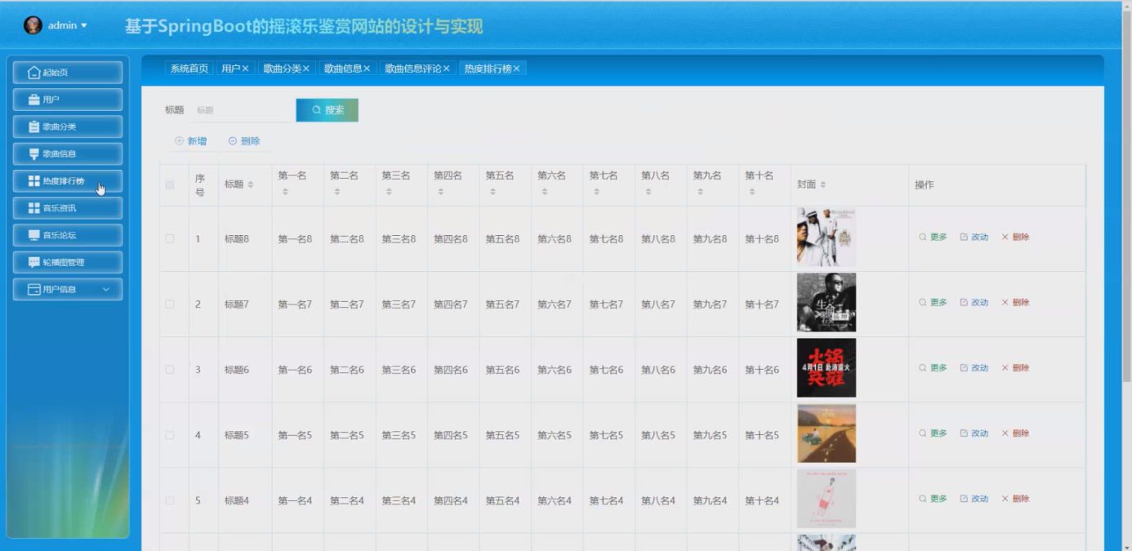The height and width of the screenshot is (551, 1132).
Task: Sort by the 第八名 column arrows
Action: coord(648,192)
